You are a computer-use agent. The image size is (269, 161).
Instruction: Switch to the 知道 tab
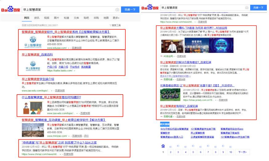[x=66, y=18]
